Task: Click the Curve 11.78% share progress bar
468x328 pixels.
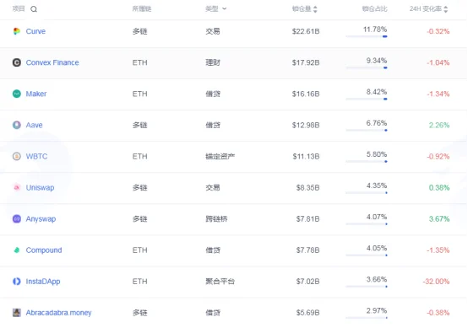Action: [367, 36]
